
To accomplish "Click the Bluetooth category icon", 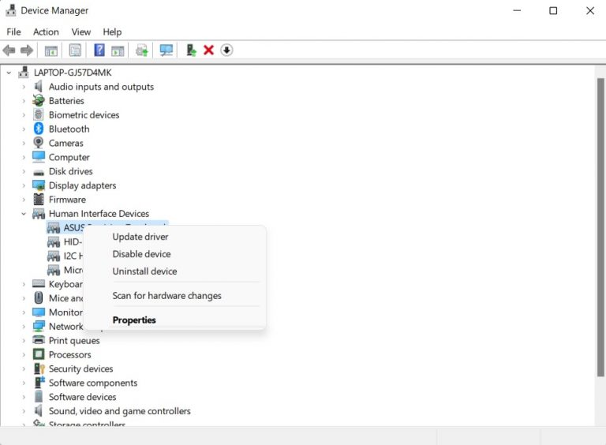I will click(x=39, y=129).
